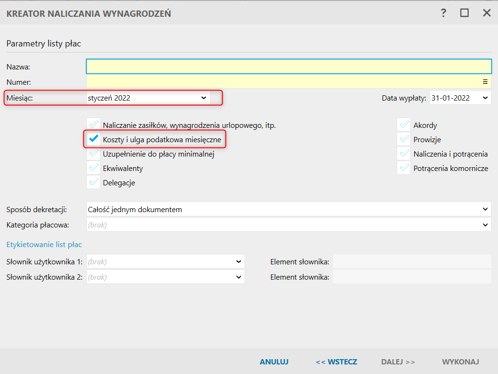Expand the Sposób dekretacji dropdown
498x374 pixels.
point(485,209)
